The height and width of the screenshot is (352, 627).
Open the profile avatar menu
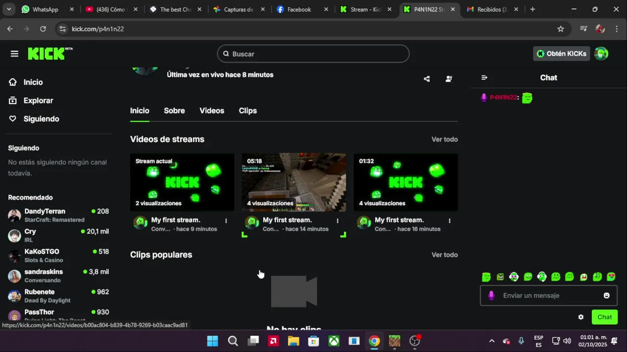click(x=601, y=54)
